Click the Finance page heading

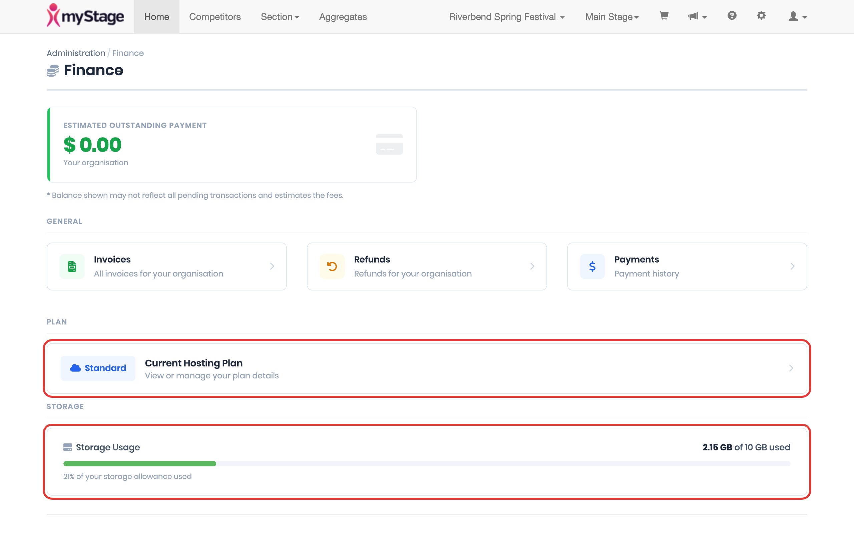[x=93, y=70]
